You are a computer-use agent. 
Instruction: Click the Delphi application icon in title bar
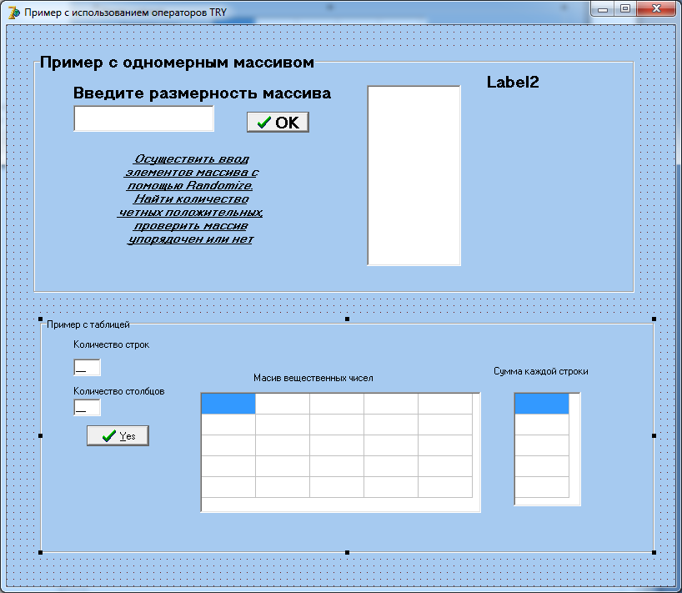pyautogui.click(x=14, y=13)
